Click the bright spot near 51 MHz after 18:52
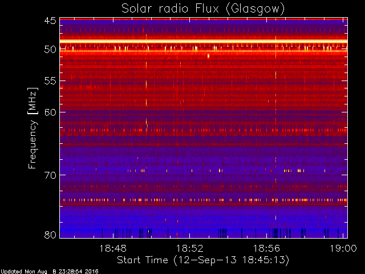The height and width of the screenshot is (274, 365). [208, 56]
